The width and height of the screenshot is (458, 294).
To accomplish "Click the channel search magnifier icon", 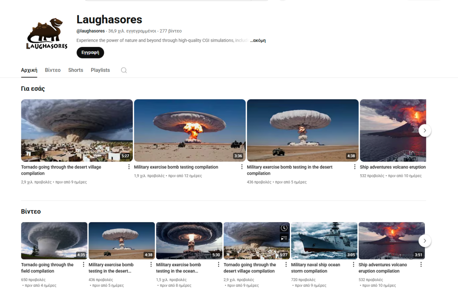I will click(x=124, y=70).
